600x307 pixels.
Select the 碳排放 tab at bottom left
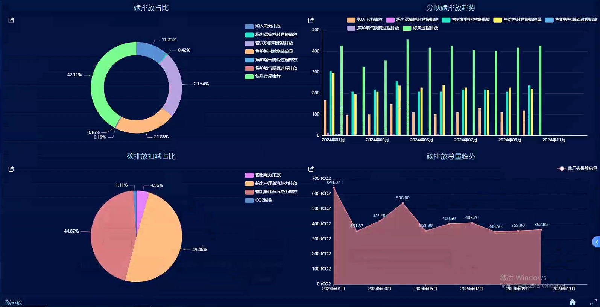tap(14, 302)
